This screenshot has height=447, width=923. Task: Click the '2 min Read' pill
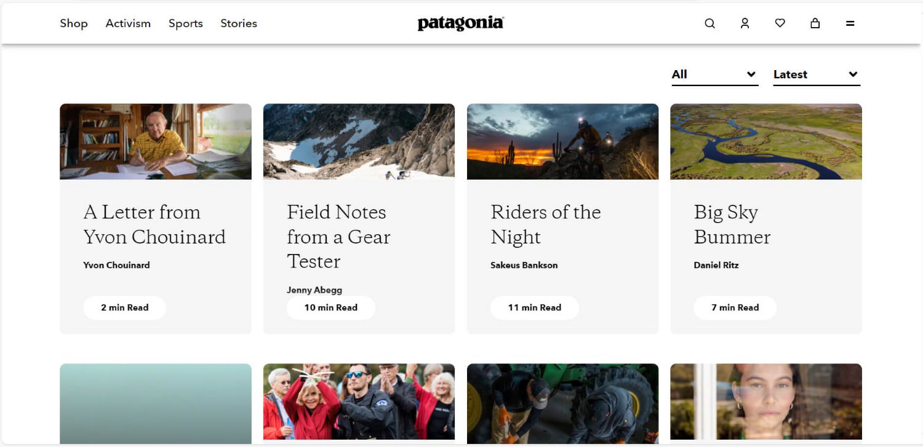click(x=124, y=307)
